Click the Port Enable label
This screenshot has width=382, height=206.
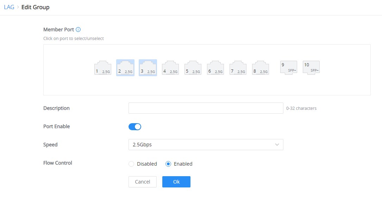coord(57,126)
